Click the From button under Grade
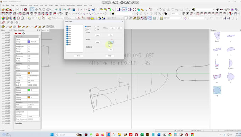241x137 pixels. click(x=97, y=35)
